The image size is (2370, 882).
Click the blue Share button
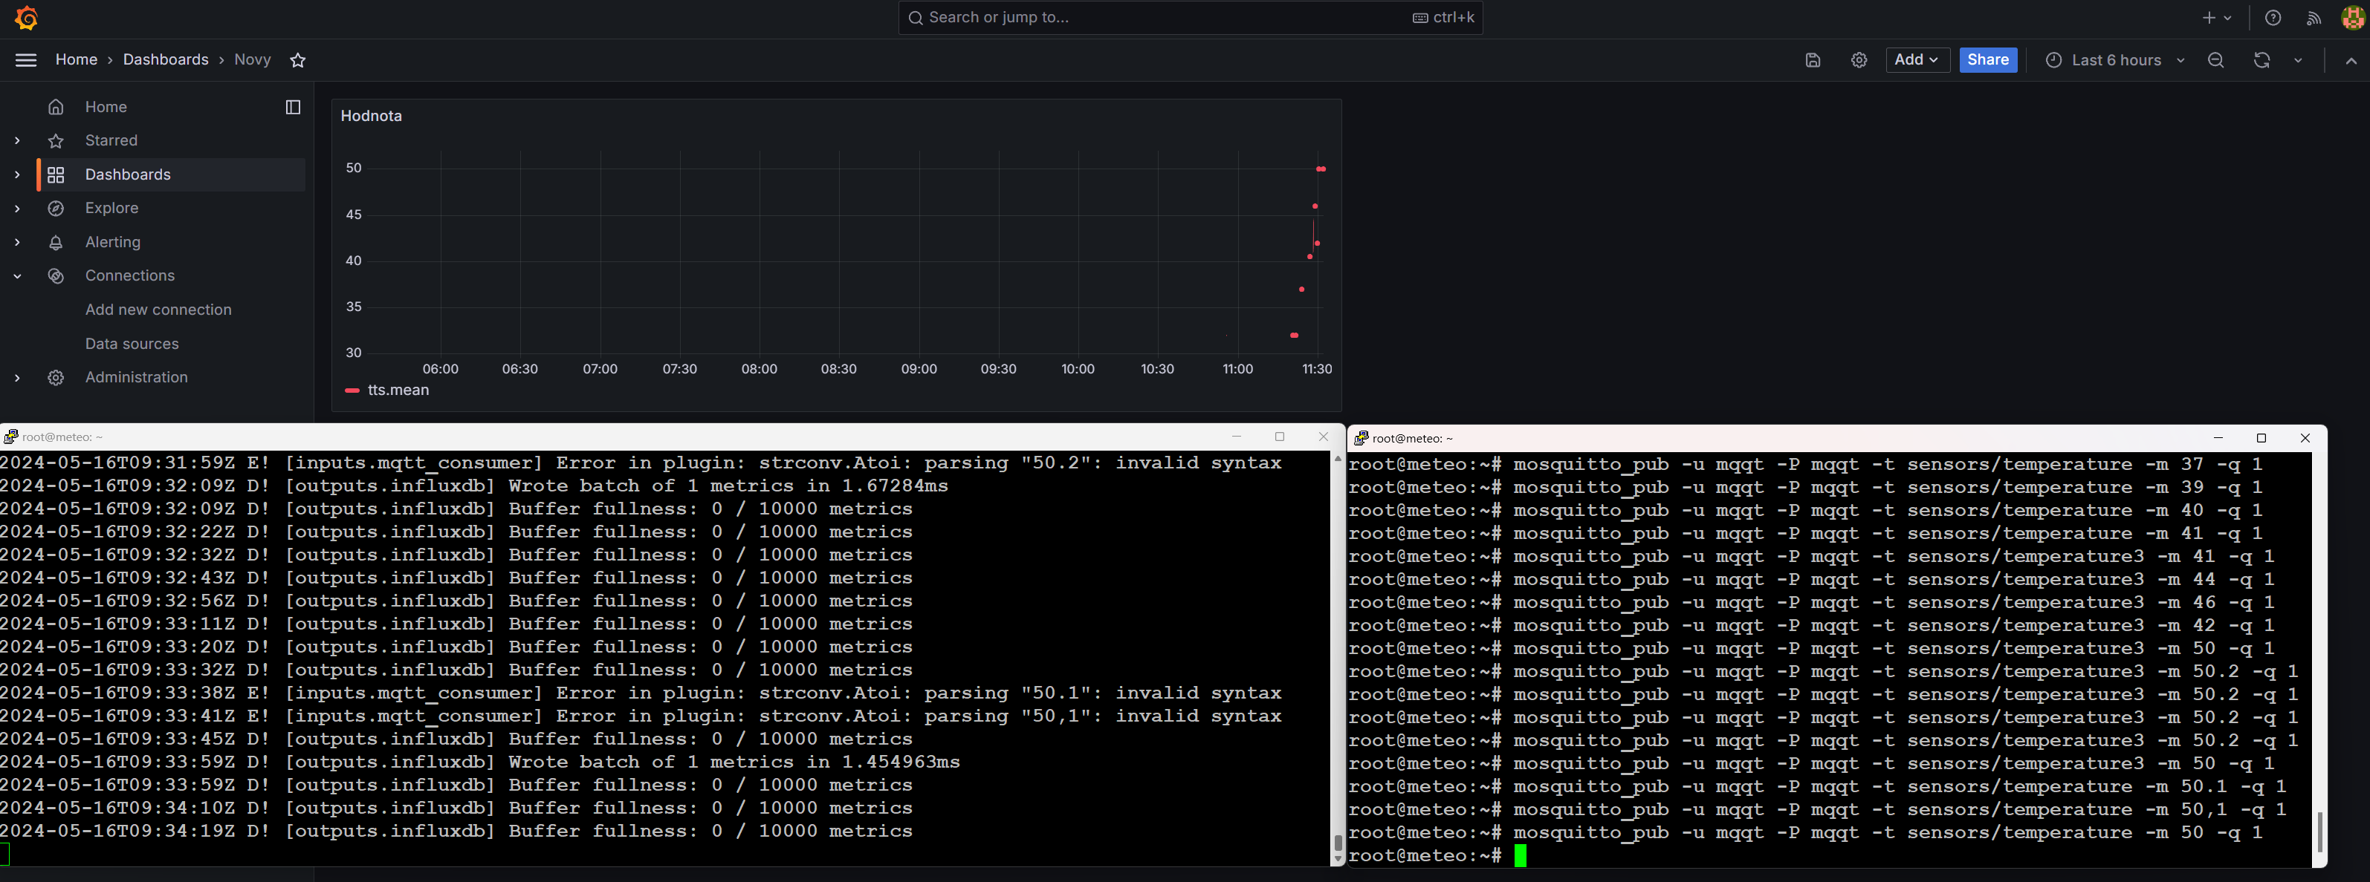click(1987, 61)
